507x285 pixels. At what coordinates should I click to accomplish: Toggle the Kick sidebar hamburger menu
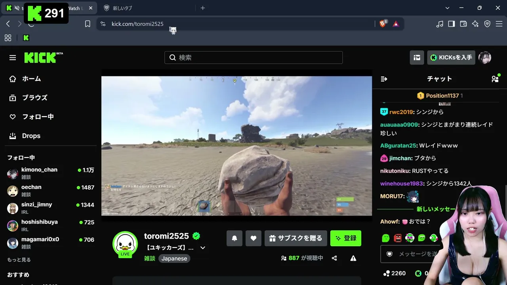pyautogui.click(x=13, y=58)
